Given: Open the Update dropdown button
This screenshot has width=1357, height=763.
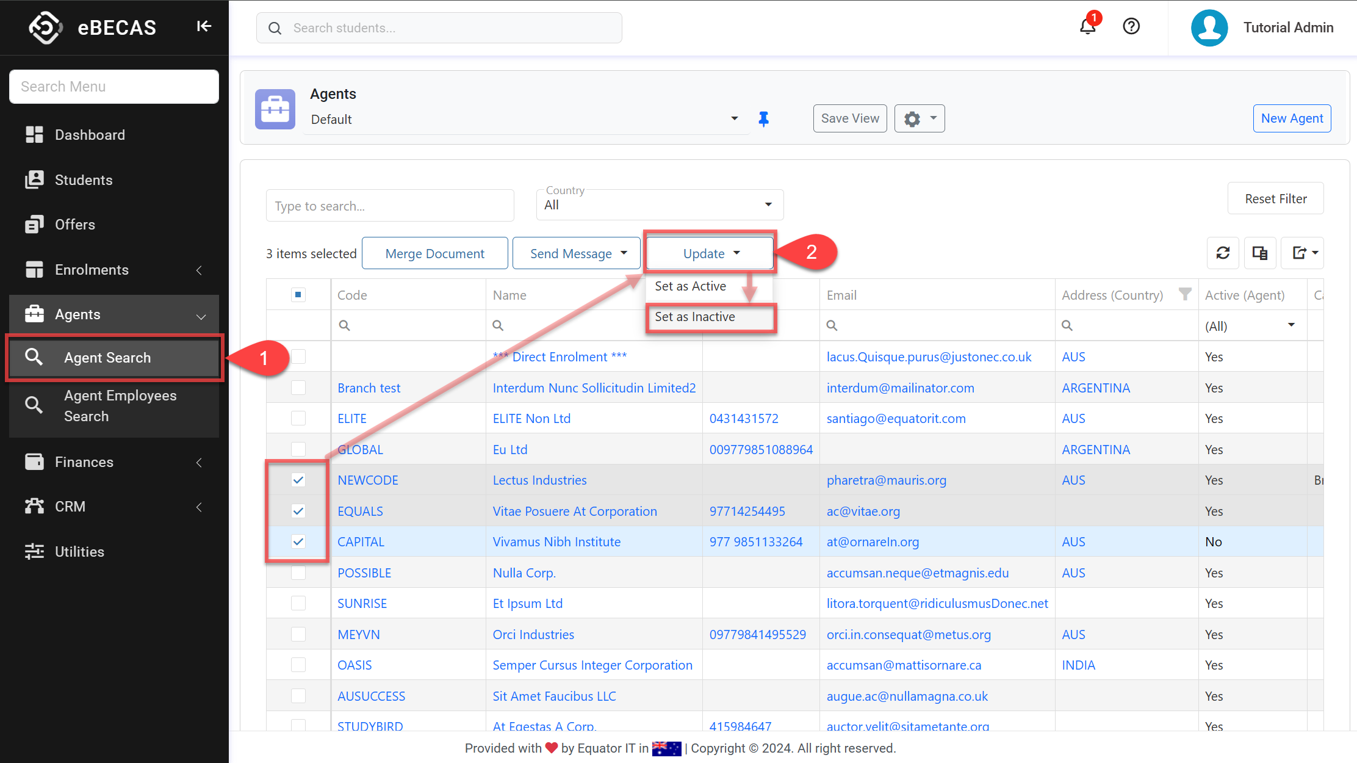Looking at the screenshot, I should (x=710, y=253).
